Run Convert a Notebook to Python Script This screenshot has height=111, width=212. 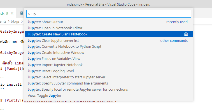coord(109,47)
